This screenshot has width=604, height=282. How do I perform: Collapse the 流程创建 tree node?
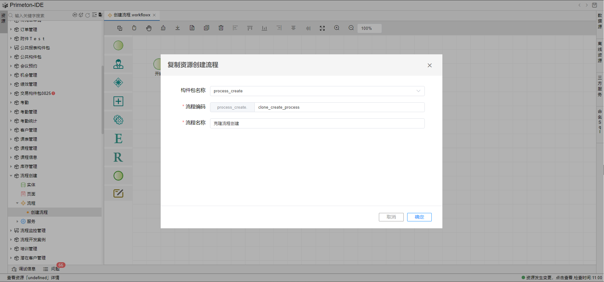(11, 176)
